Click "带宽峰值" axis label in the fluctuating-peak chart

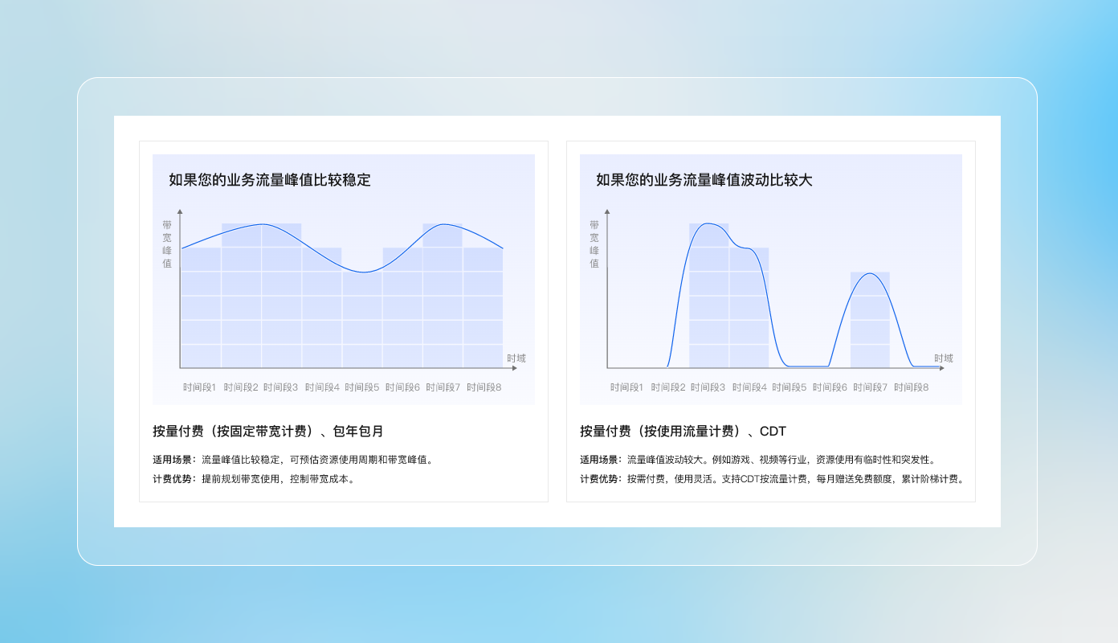click(594, 244)
